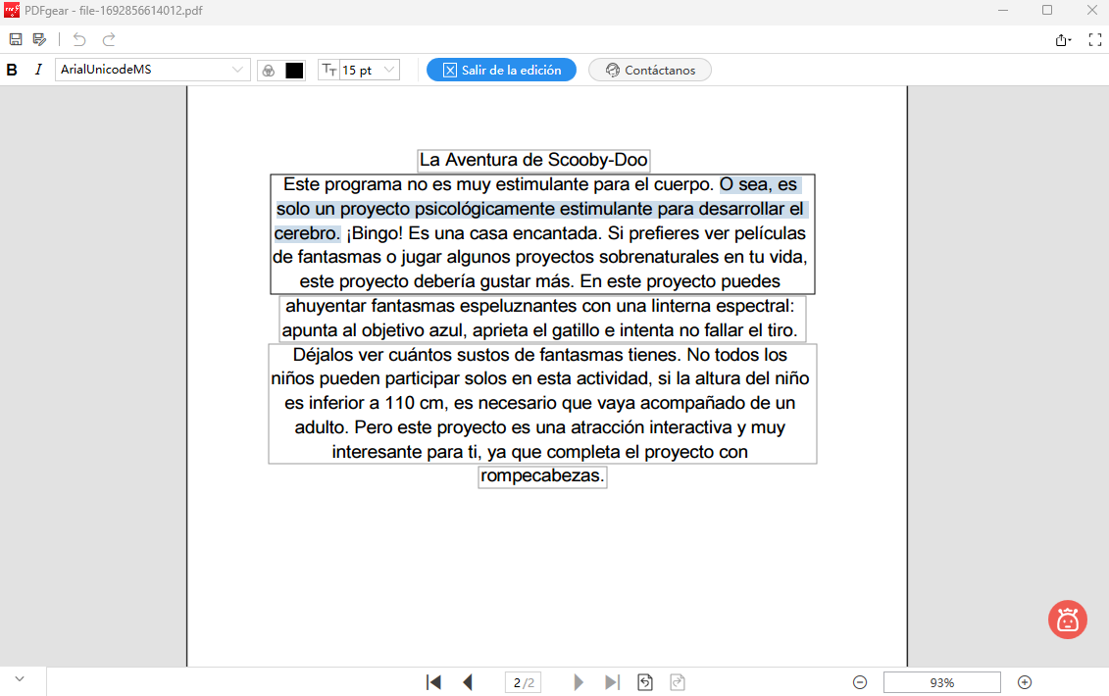Click the Salir de la edición button

(x=501, y=70)
